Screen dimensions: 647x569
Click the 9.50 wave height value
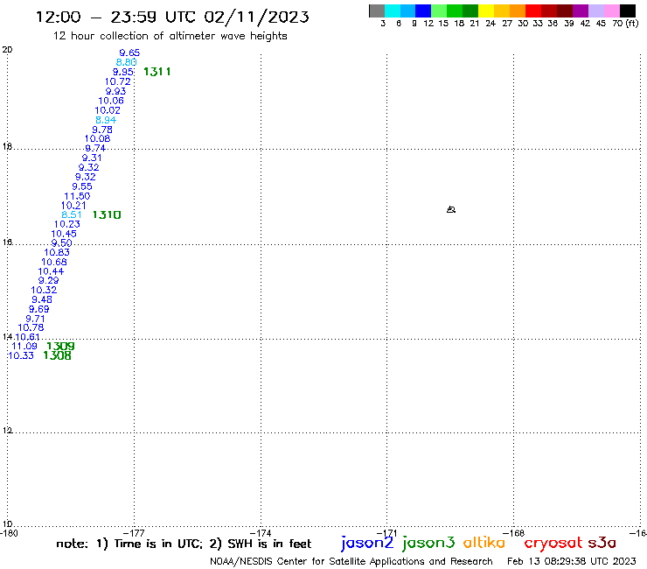[x=61, y=243]
